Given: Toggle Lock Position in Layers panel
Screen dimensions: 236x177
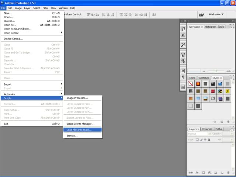Looking at the screenshot, I should (x=205, y=140).
